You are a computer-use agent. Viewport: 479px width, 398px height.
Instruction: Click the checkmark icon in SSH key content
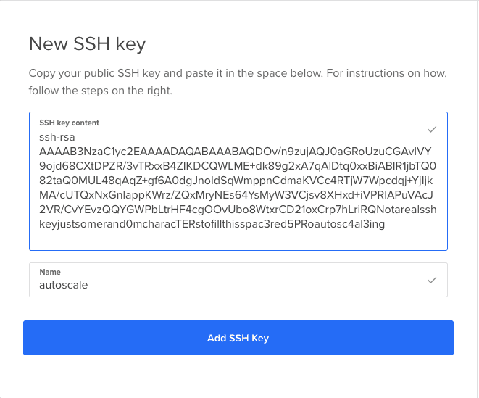pyautogui.click(x=432, y=129)
